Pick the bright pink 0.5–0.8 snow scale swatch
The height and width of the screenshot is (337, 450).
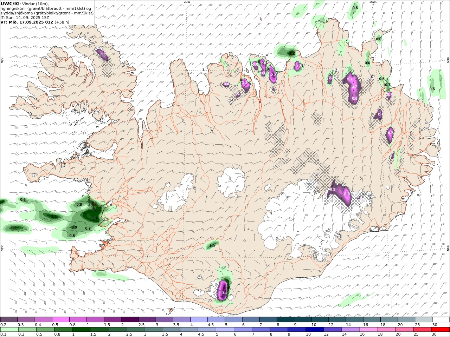(60, 320)
